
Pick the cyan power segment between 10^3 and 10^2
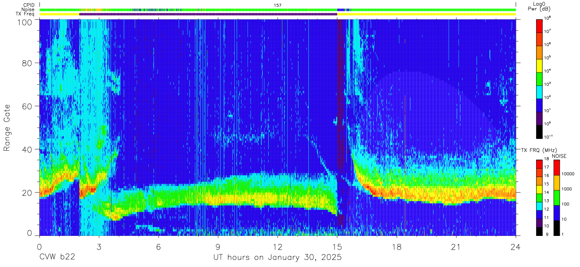540,91
